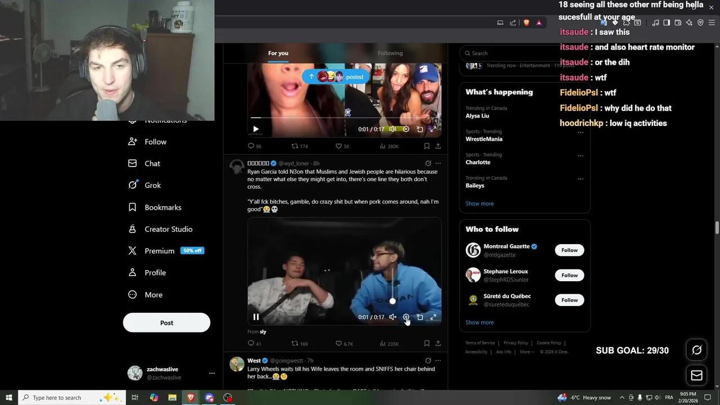Open more options on wyd_loner post
The image size is (720, 405).
[x=438, y=164]
